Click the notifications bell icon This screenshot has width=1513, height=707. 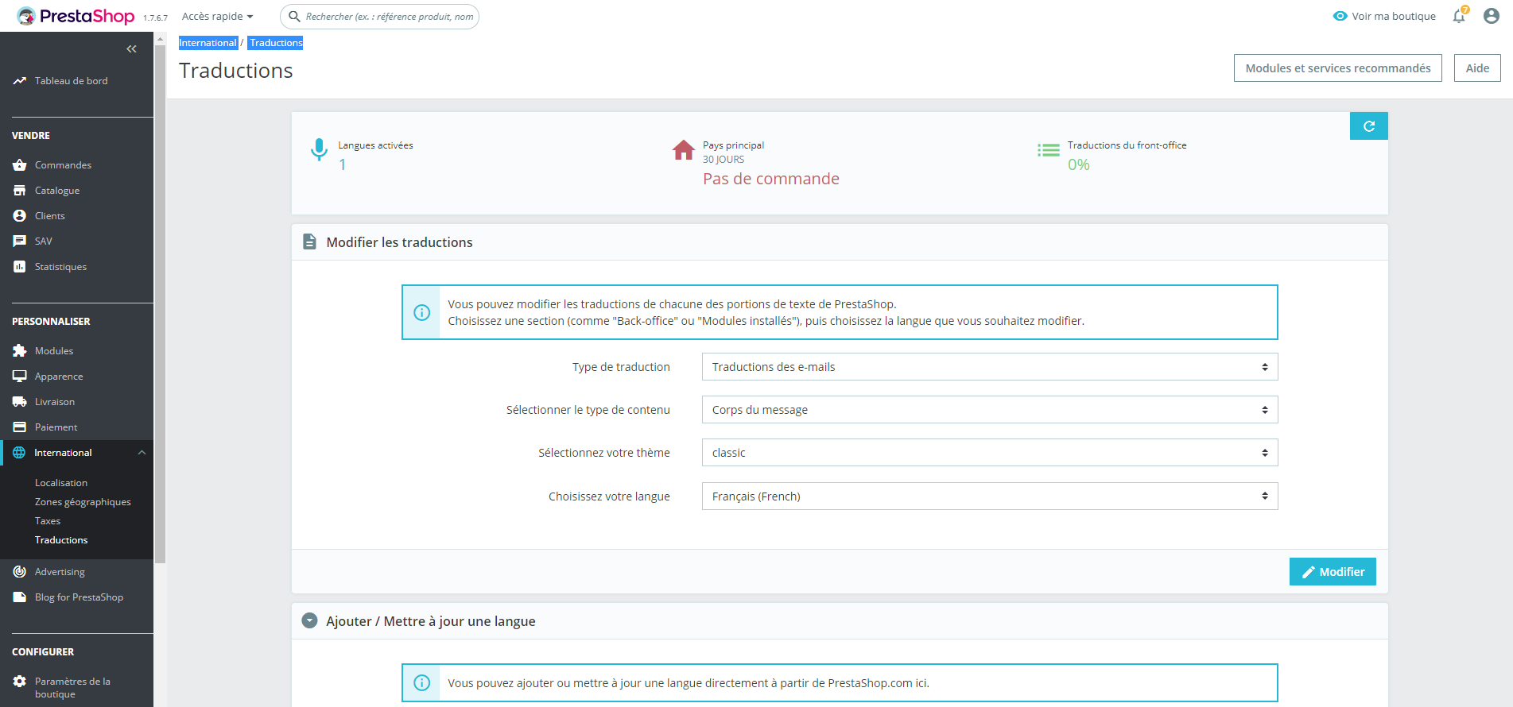[x=1459, y=16]
